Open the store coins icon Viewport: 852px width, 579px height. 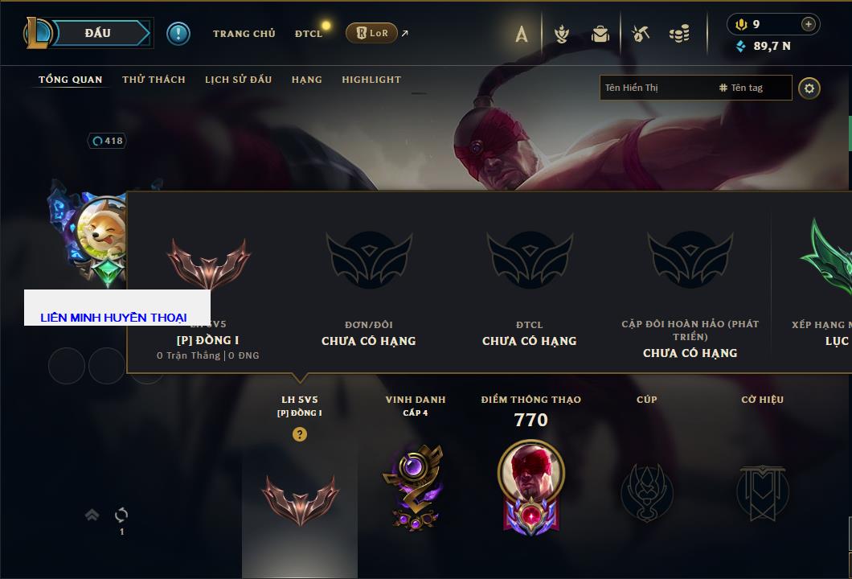coord(679,34)
